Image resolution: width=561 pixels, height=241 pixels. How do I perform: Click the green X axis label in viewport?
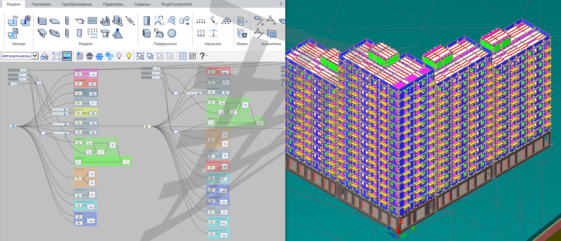413,228
